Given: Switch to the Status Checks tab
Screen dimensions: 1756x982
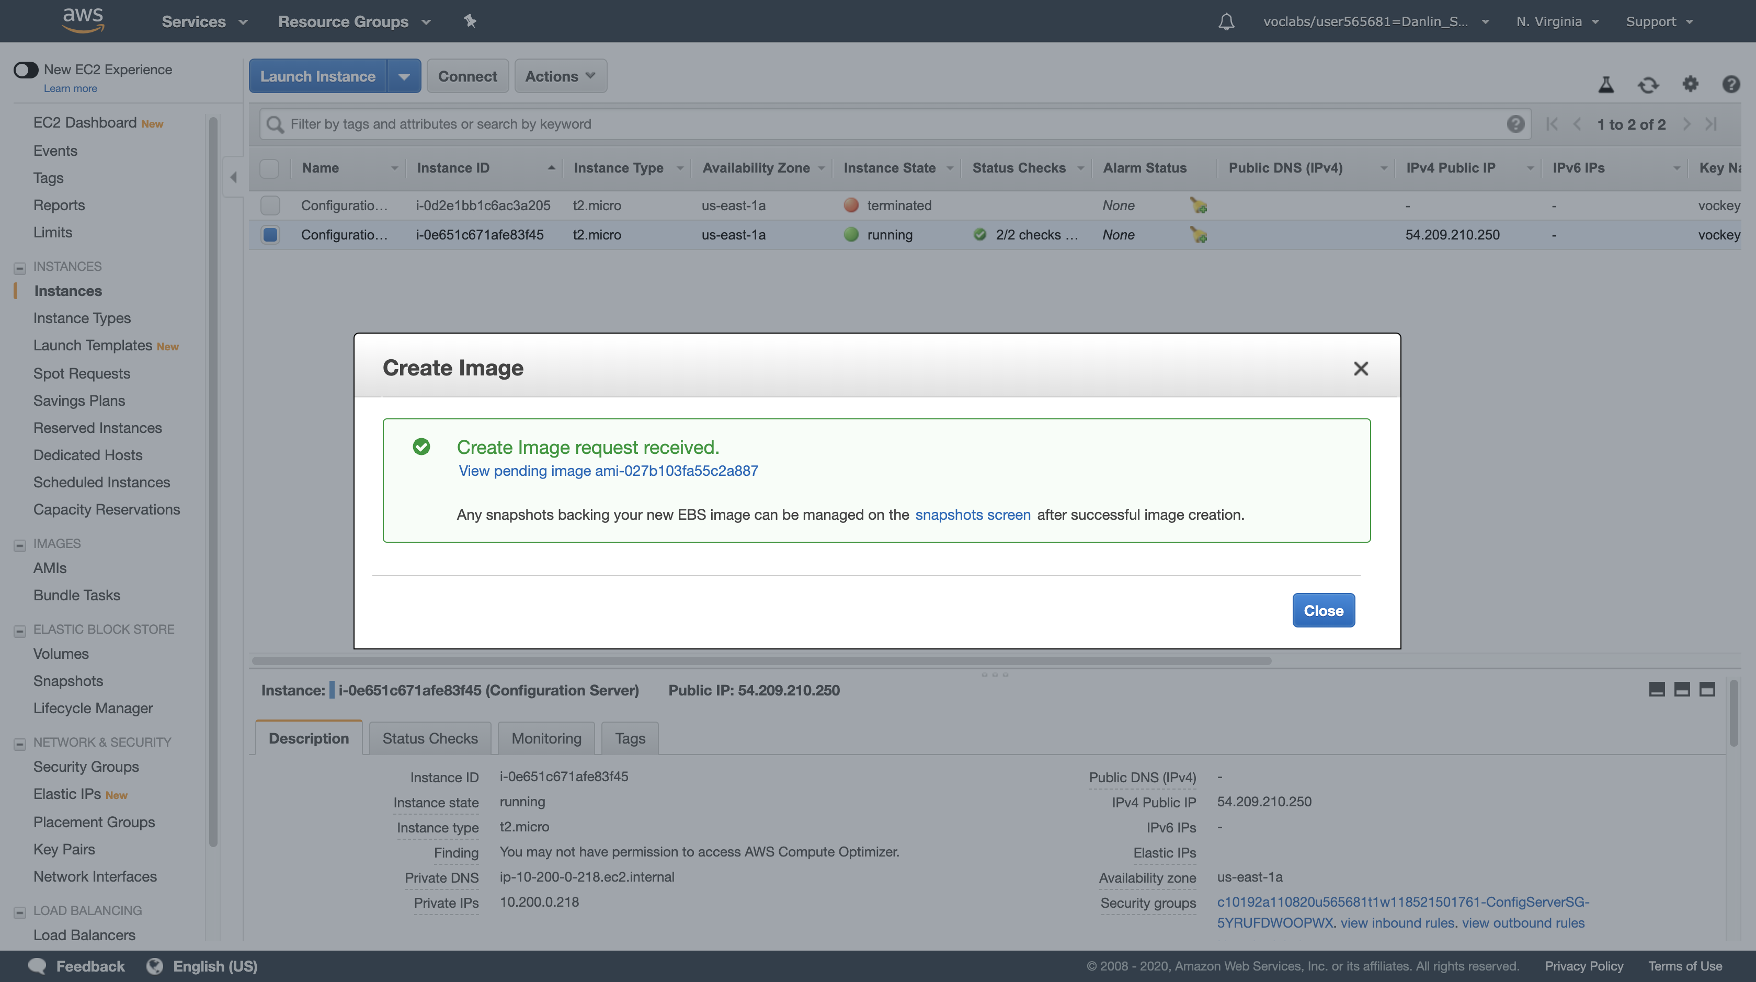Looking at the screenshot, I should coord(429,738).
